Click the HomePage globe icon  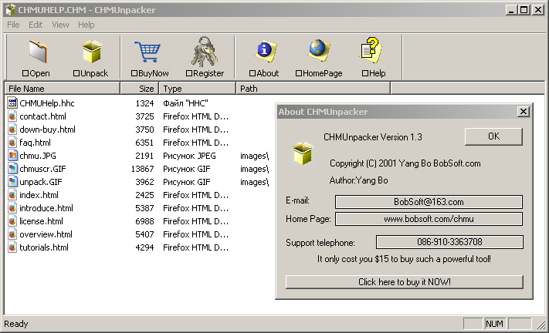[318, 52]
